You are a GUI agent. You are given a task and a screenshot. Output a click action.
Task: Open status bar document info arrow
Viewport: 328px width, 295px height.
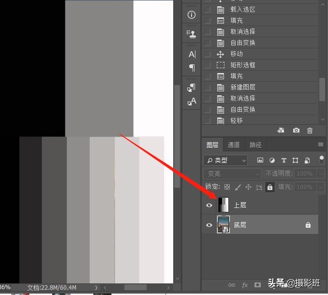[x=96, y=288]
